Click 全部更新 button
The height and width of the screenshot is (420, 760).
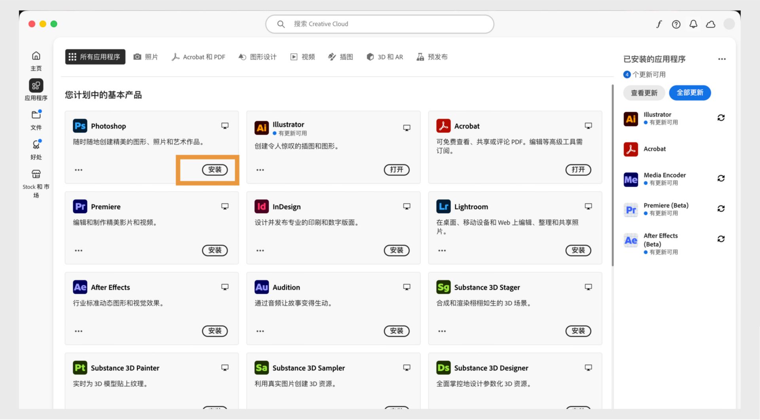pyautogui.click(x=690, y=93)
